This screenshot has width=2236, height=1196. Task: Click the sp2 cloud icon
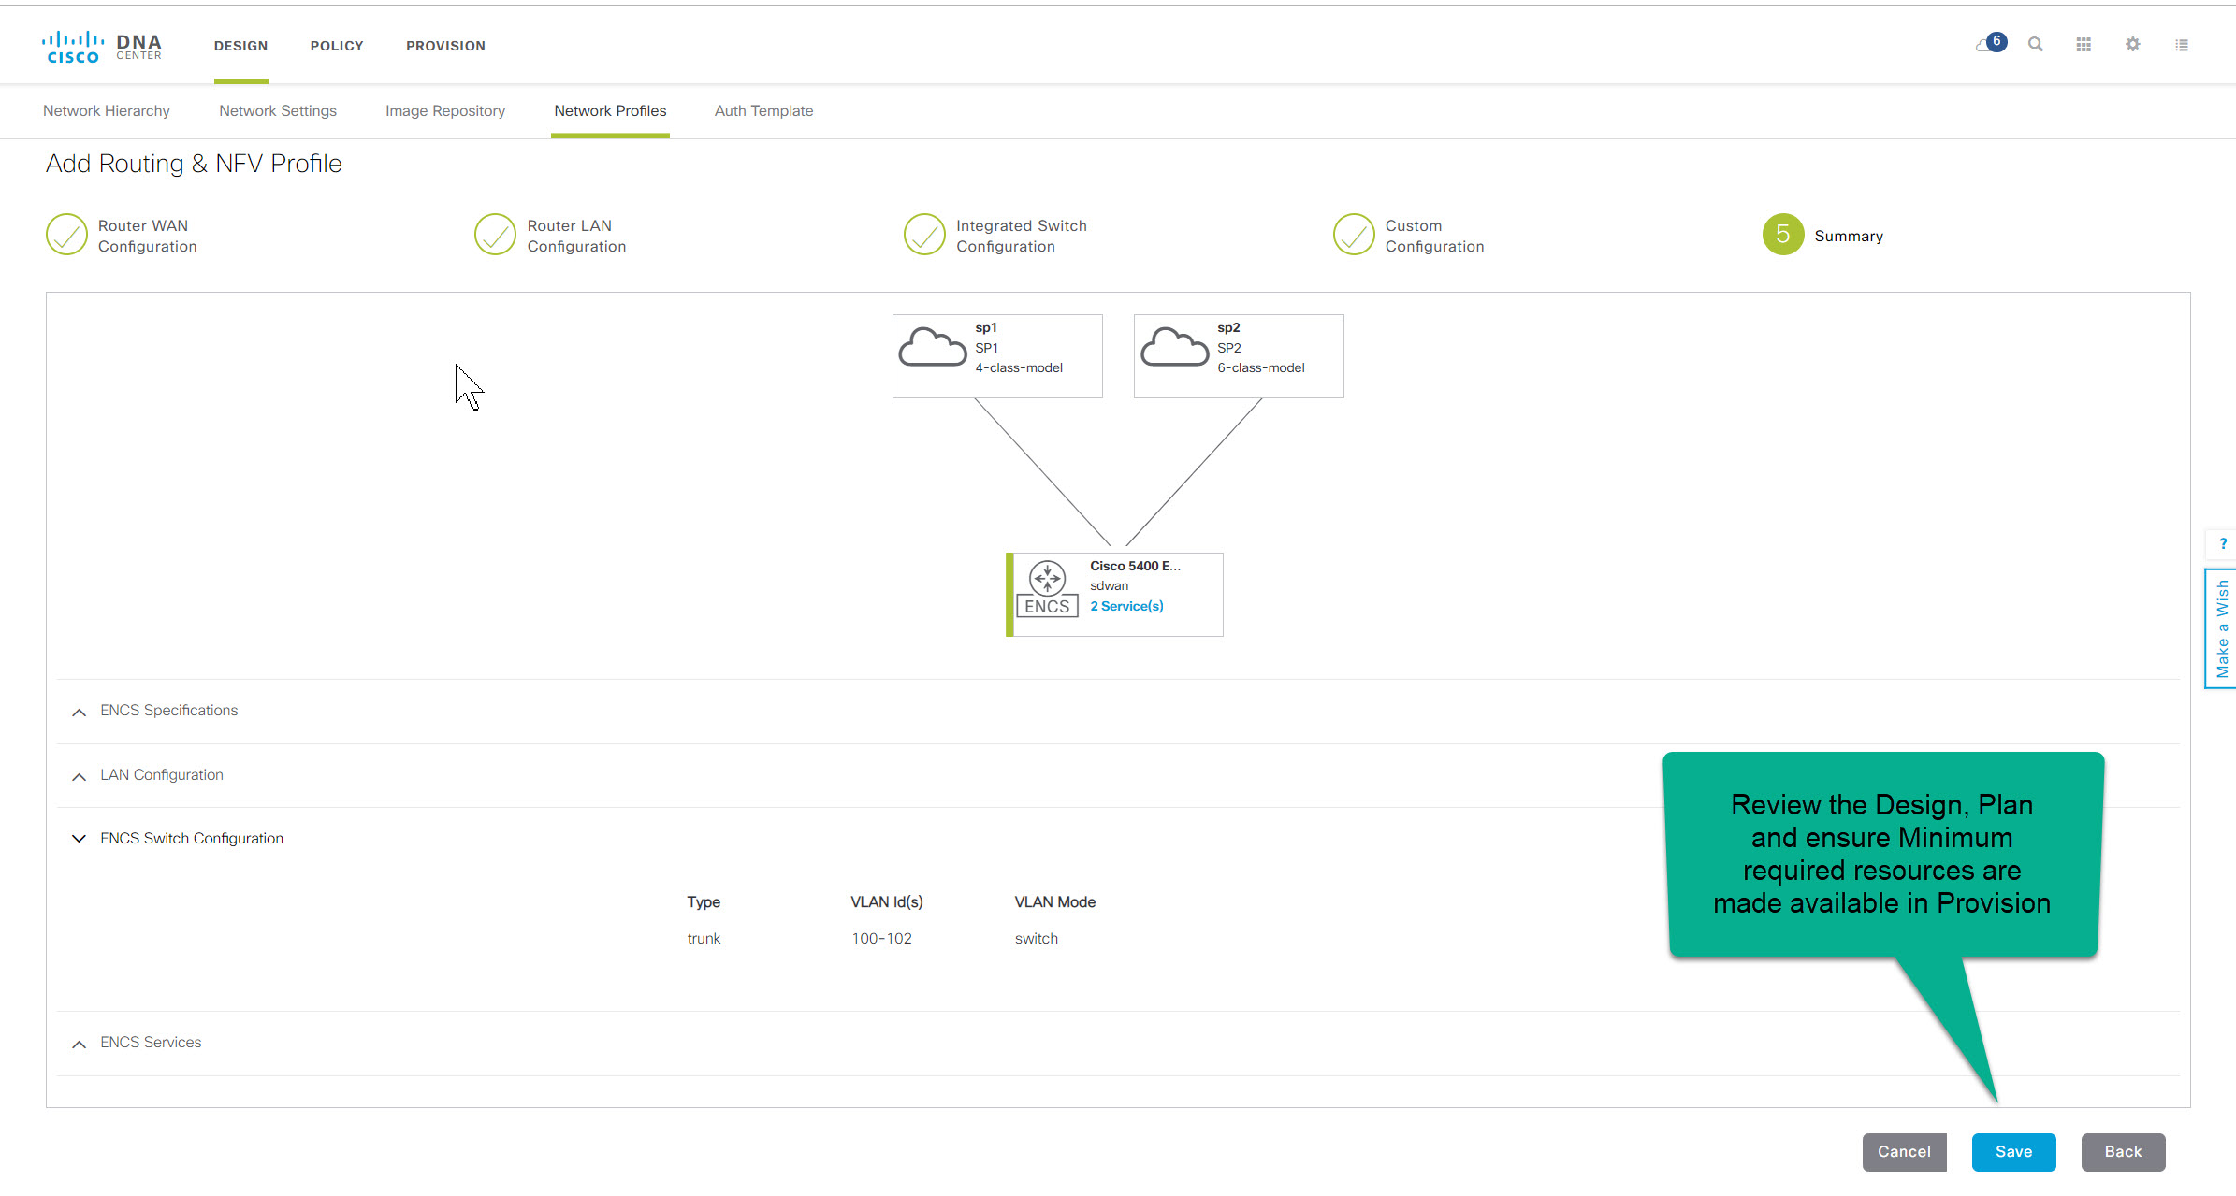point(1174,347)
